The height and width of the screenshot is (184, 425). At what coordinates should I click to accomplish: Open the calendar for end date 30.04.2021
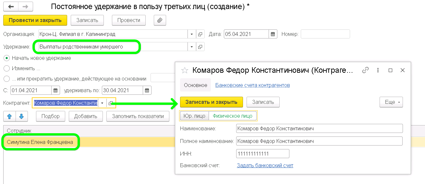point(147,90)
